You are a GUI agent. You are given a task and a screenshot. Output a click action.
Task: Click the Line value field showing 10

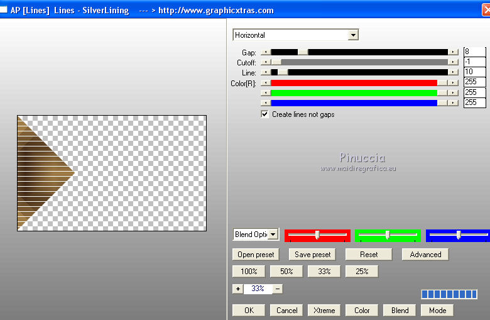pos(474,72)
